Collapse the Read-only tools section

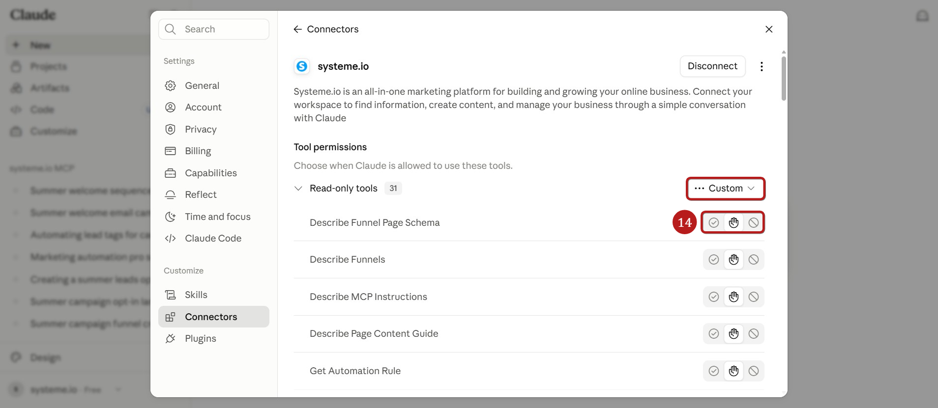(x=298, y=189)
